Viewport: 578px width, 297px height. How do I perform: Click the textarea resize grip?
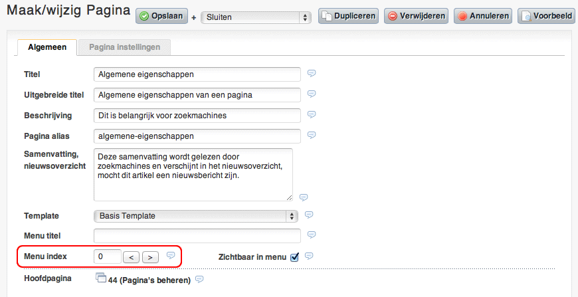(290, 198)
